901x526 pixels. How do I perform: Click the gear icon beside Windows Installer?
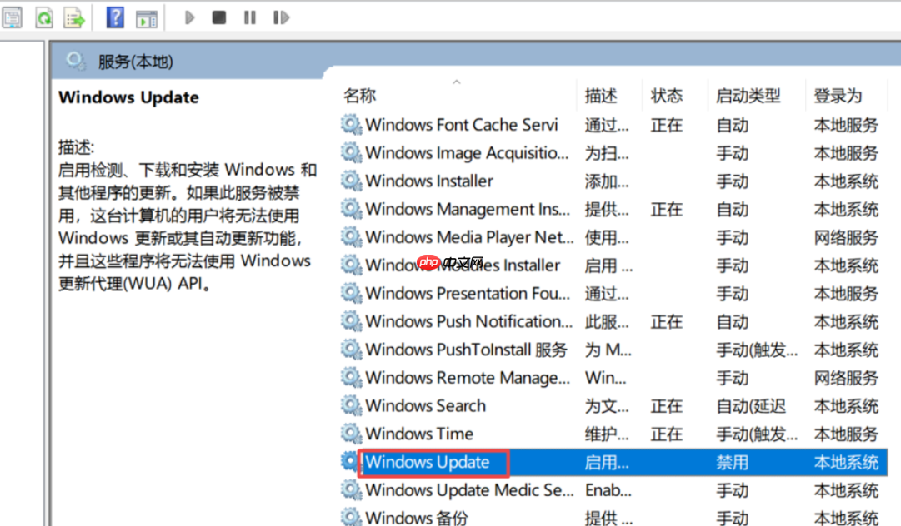[x=352, y=181]
